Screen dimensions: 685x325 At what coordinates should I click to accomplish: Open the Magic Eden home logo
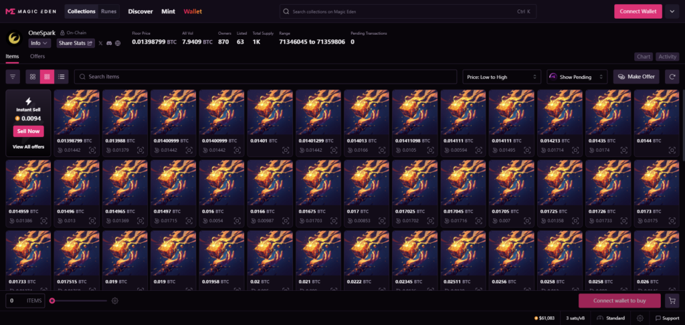(31, 11)
